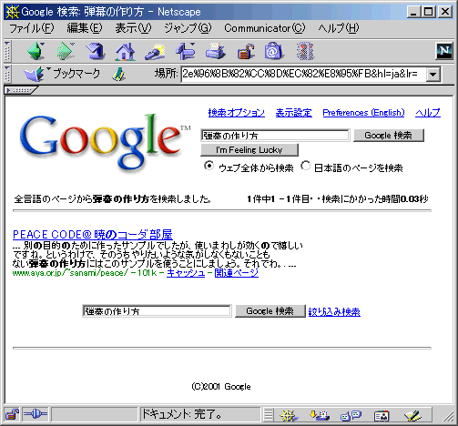Image resolution: width=458 pixels, height=426 pixels.
Task: Open the Communicator(C) menu
Action: click(x=265, y=28)
